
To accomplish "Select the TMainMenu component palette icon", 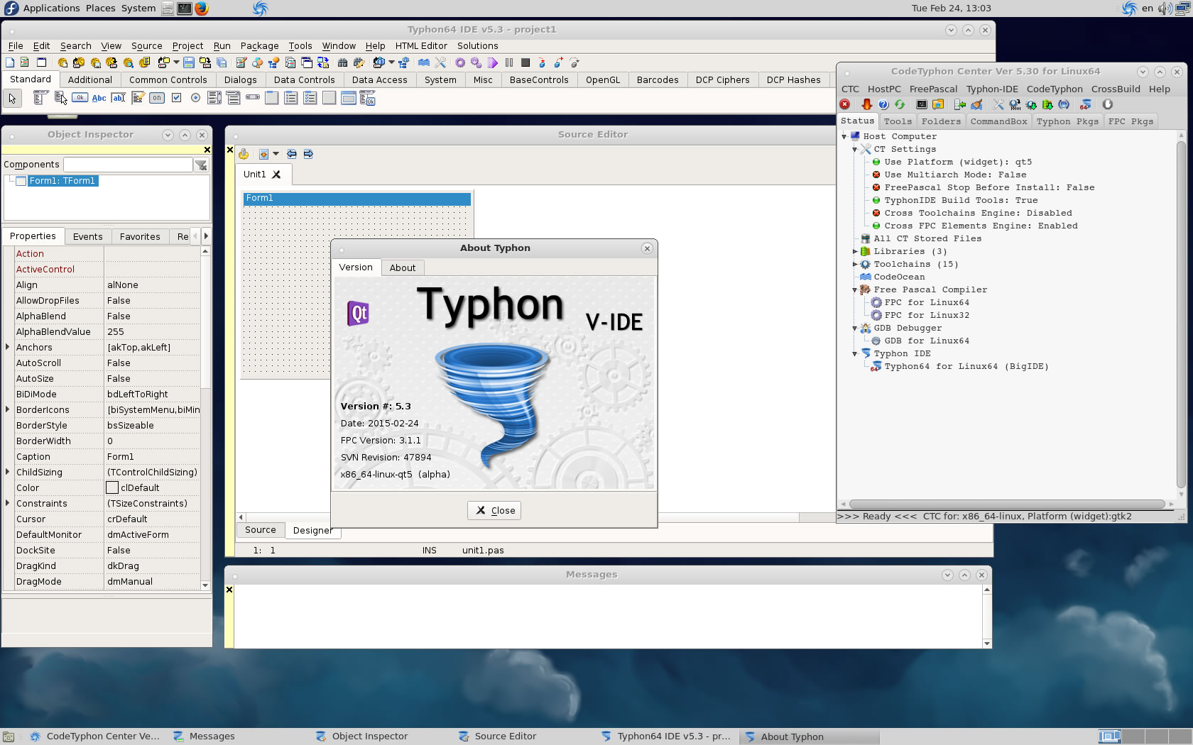I will point(40,98).
